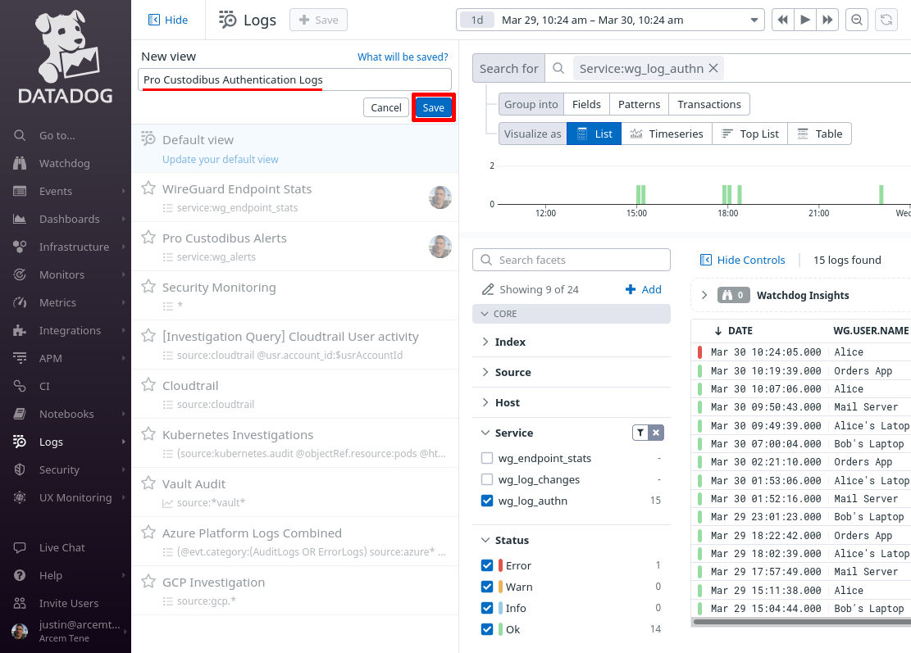Uncheck the Ok status checkbox
This screenshot has height=653, width=911.
click(487, 629)
